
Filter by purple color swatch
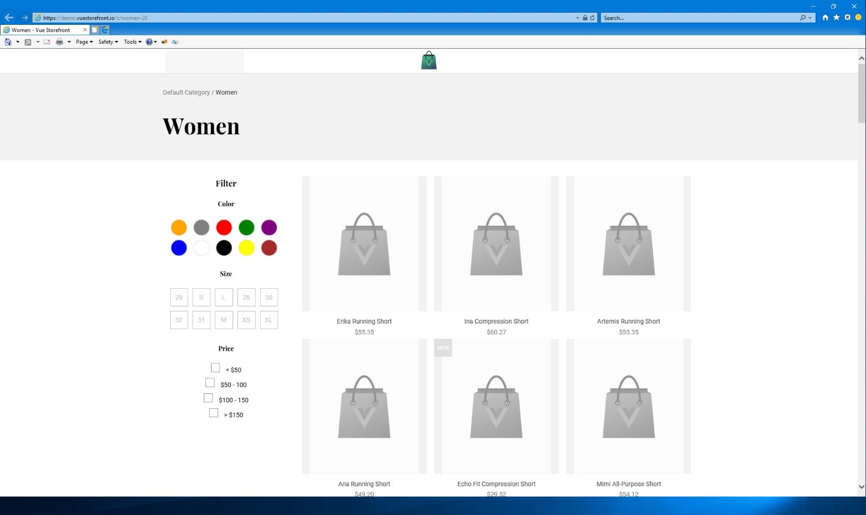click(269, 227)
